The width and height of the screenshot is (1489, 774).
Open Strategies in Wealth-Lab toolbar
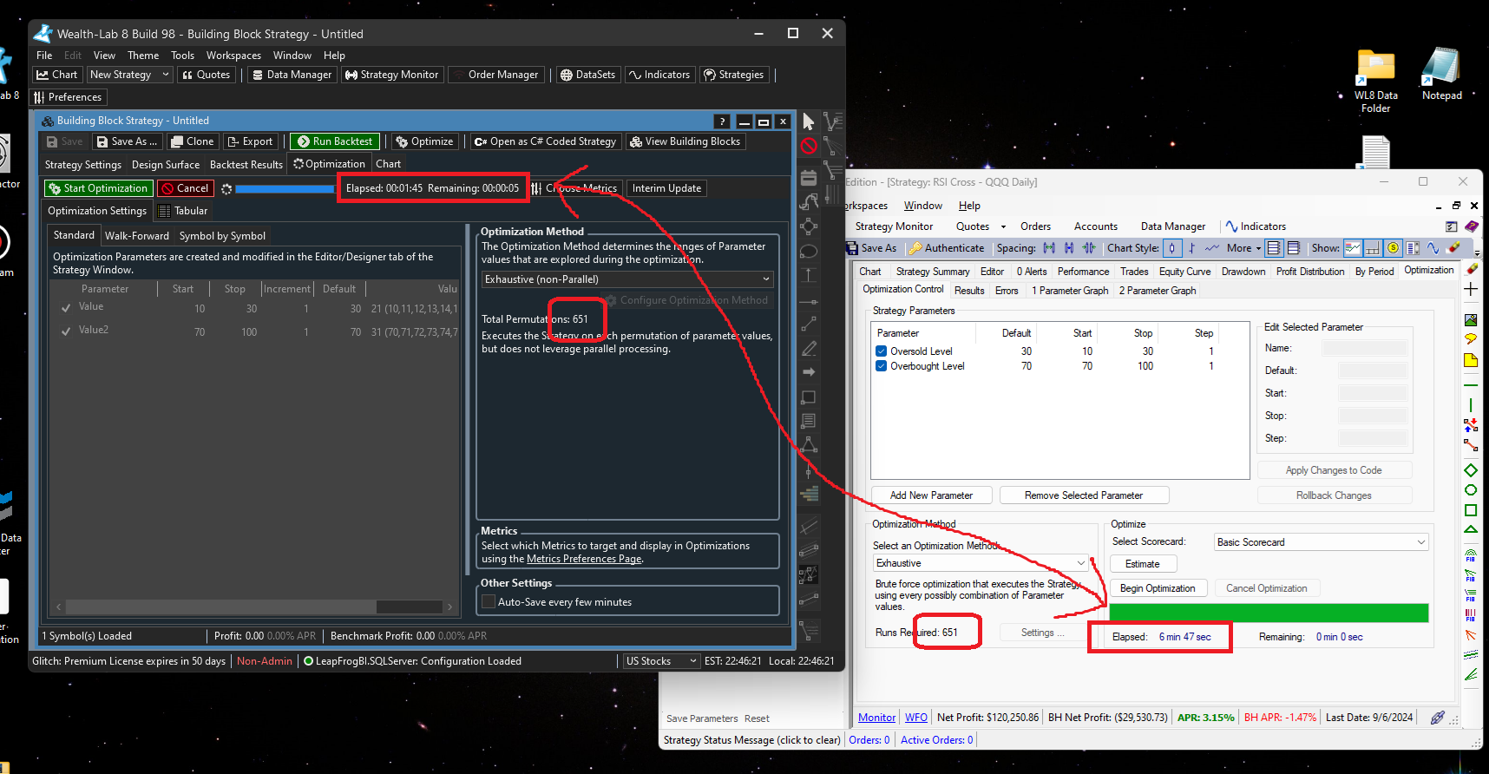coord(734,75)
